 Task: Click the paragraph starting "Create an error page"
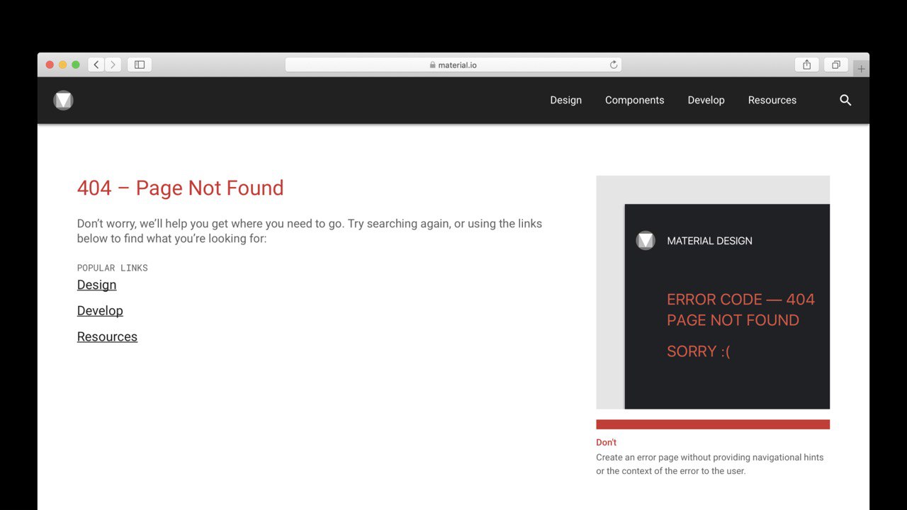709,464
